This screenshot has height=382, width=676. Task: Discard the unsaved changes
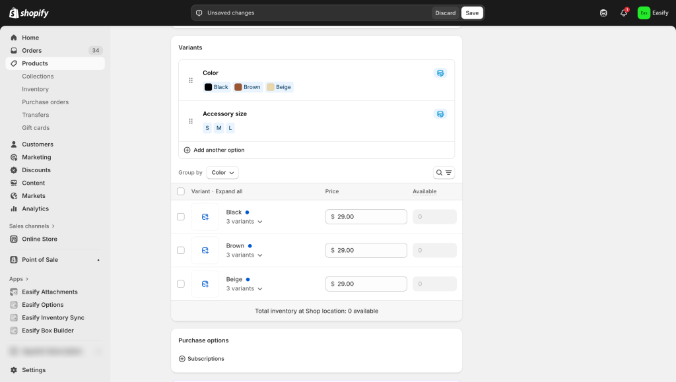coord(445,13)
